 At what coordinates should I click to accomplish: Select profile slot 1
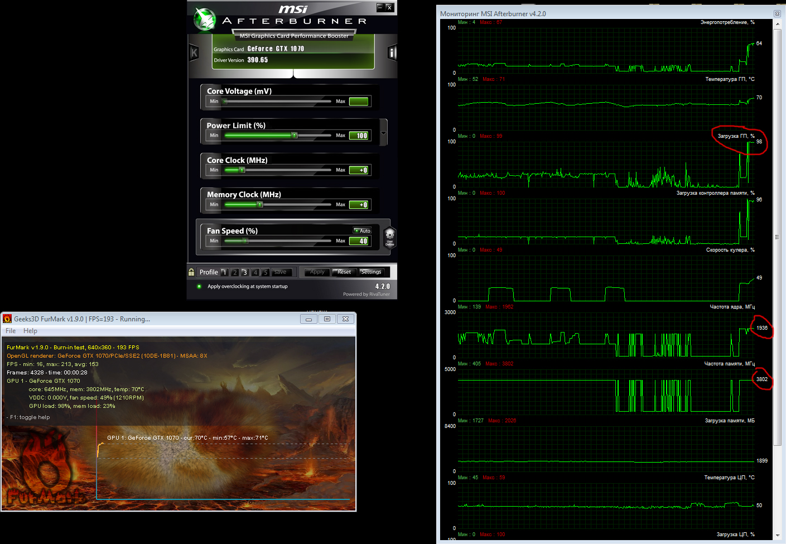click(224, 272)
